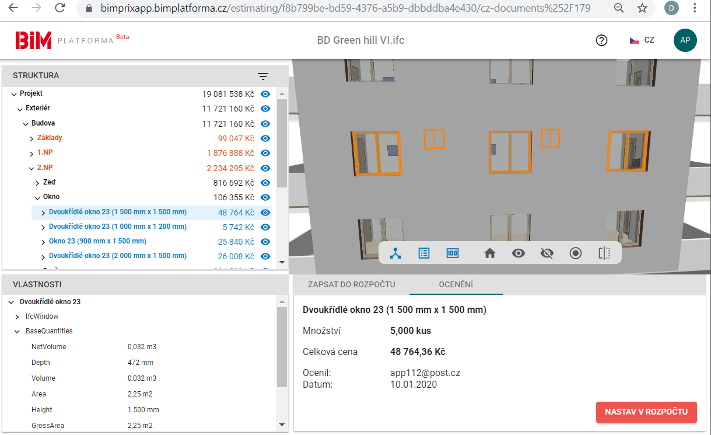The image size is (711, 435).
Task: Open the CZ language selector
Action: (x=642, y=40)
